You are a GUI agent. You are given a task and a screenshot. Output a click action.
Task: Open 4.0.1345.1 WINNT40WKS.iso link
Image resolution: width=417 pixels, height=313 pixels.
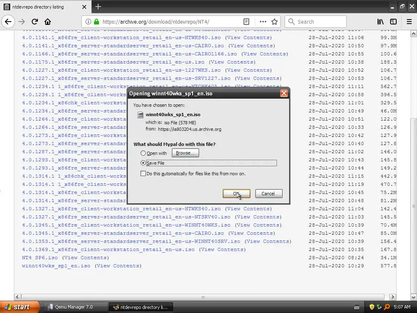point(126,225)
